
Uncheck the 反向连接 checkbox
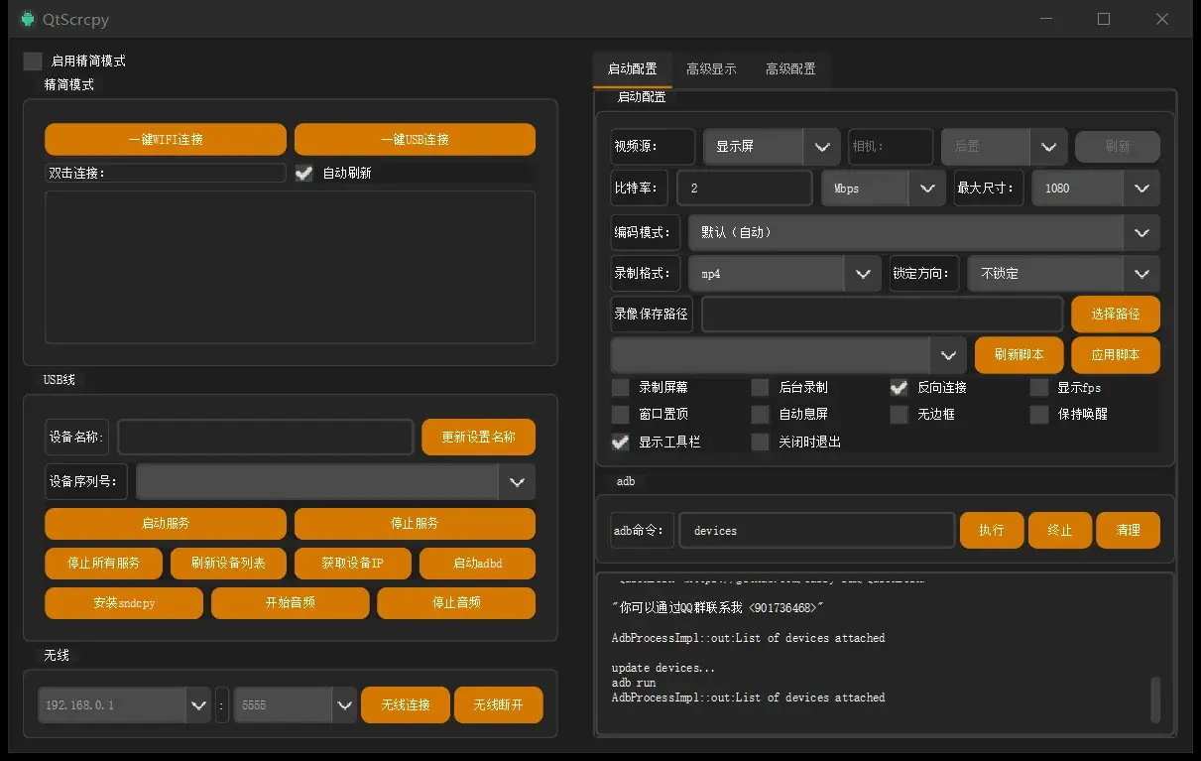tap(900, 387)
